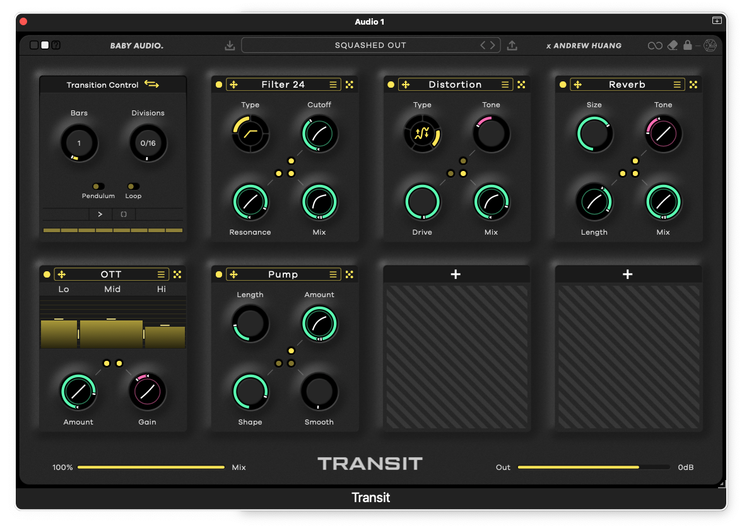The width and height of the screenshot is (742, 528).
Task: Open the OTT module hamburger menu
Action: (161, 274)
